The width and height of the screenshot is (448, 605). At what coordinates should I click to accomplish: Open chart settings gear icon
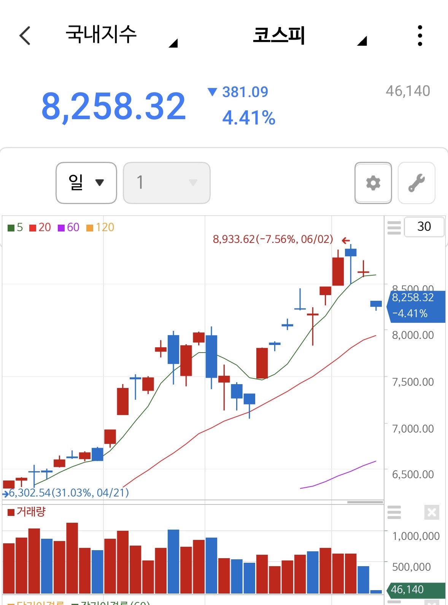373,183
